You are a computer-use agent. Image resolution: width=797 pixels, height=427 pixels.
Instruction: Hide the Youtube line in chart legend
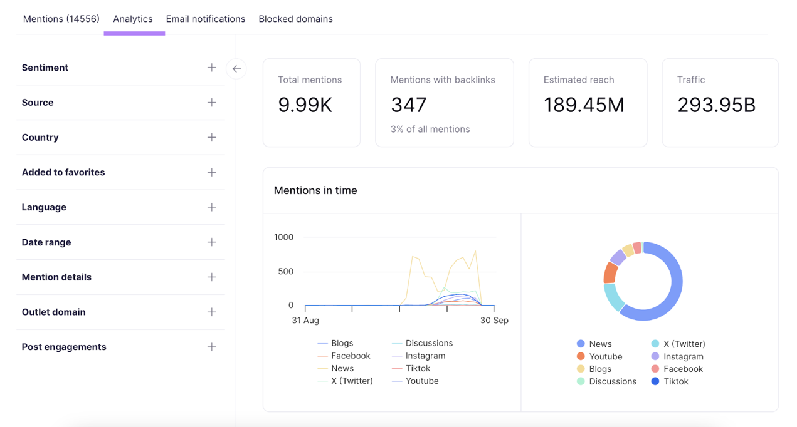(421, 381)
